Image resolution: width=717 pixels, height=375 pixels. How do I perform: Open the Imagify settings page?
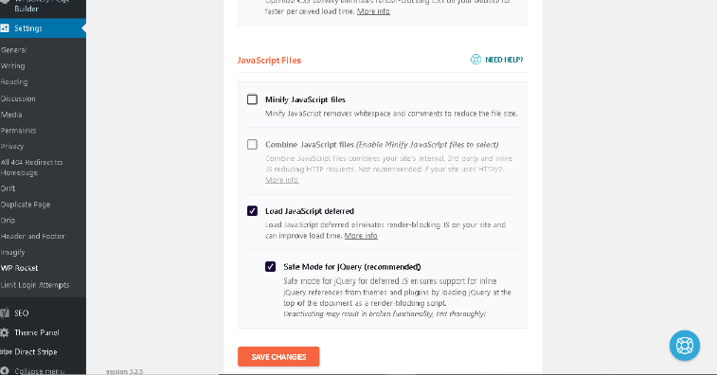tap(13, 253)
